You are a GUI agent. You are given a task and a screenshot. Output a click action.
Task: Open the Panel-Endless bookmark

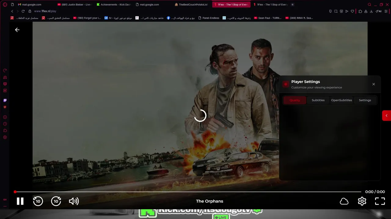208,18
